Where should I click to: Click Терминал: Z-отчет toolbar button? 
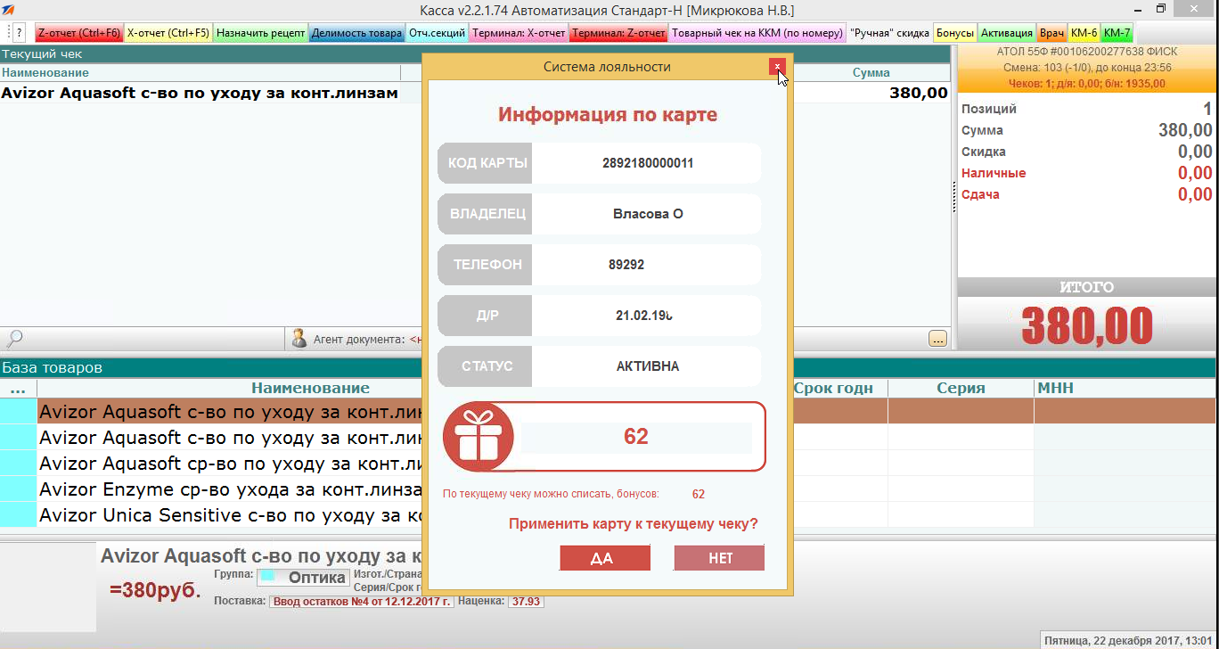(x=618, y=33)
